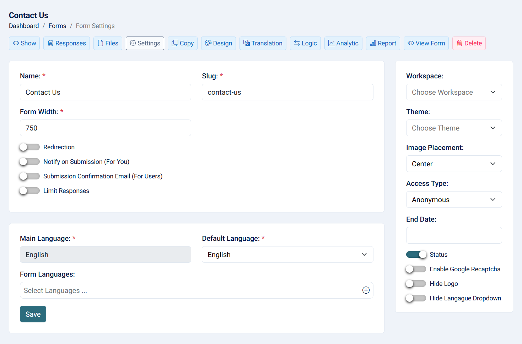This screenshot has width=522, height=344.
Task: Click the End Date input field
Action: pos(454,235)
